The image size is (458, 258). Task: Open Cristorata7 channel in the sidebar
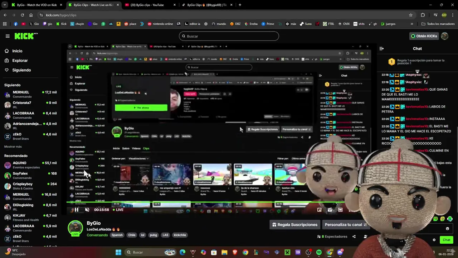[x=30, y=105]
